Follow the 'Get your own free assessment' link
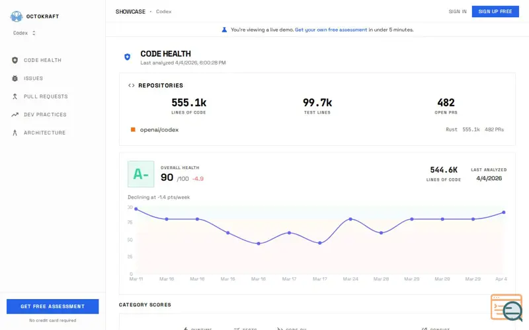The width and height of the screenshot is (529, 330). pos(331,30)
